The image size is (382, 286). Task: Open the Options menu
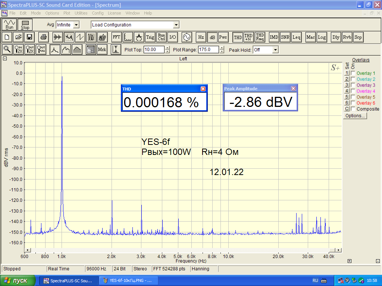tap(52, 13)
